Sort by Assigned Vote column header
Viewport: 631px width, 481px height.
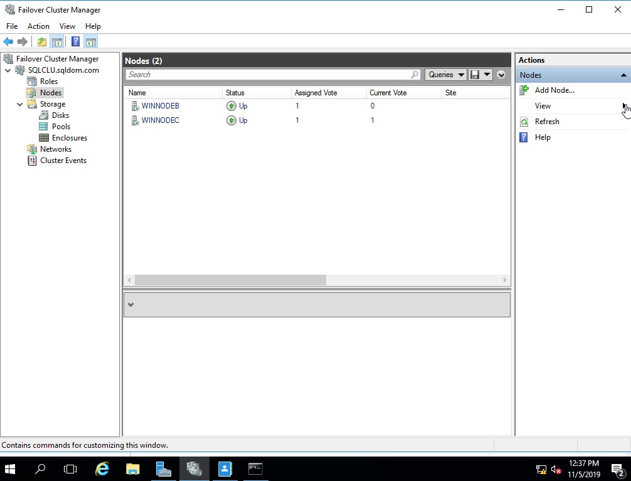coord(329,93)
